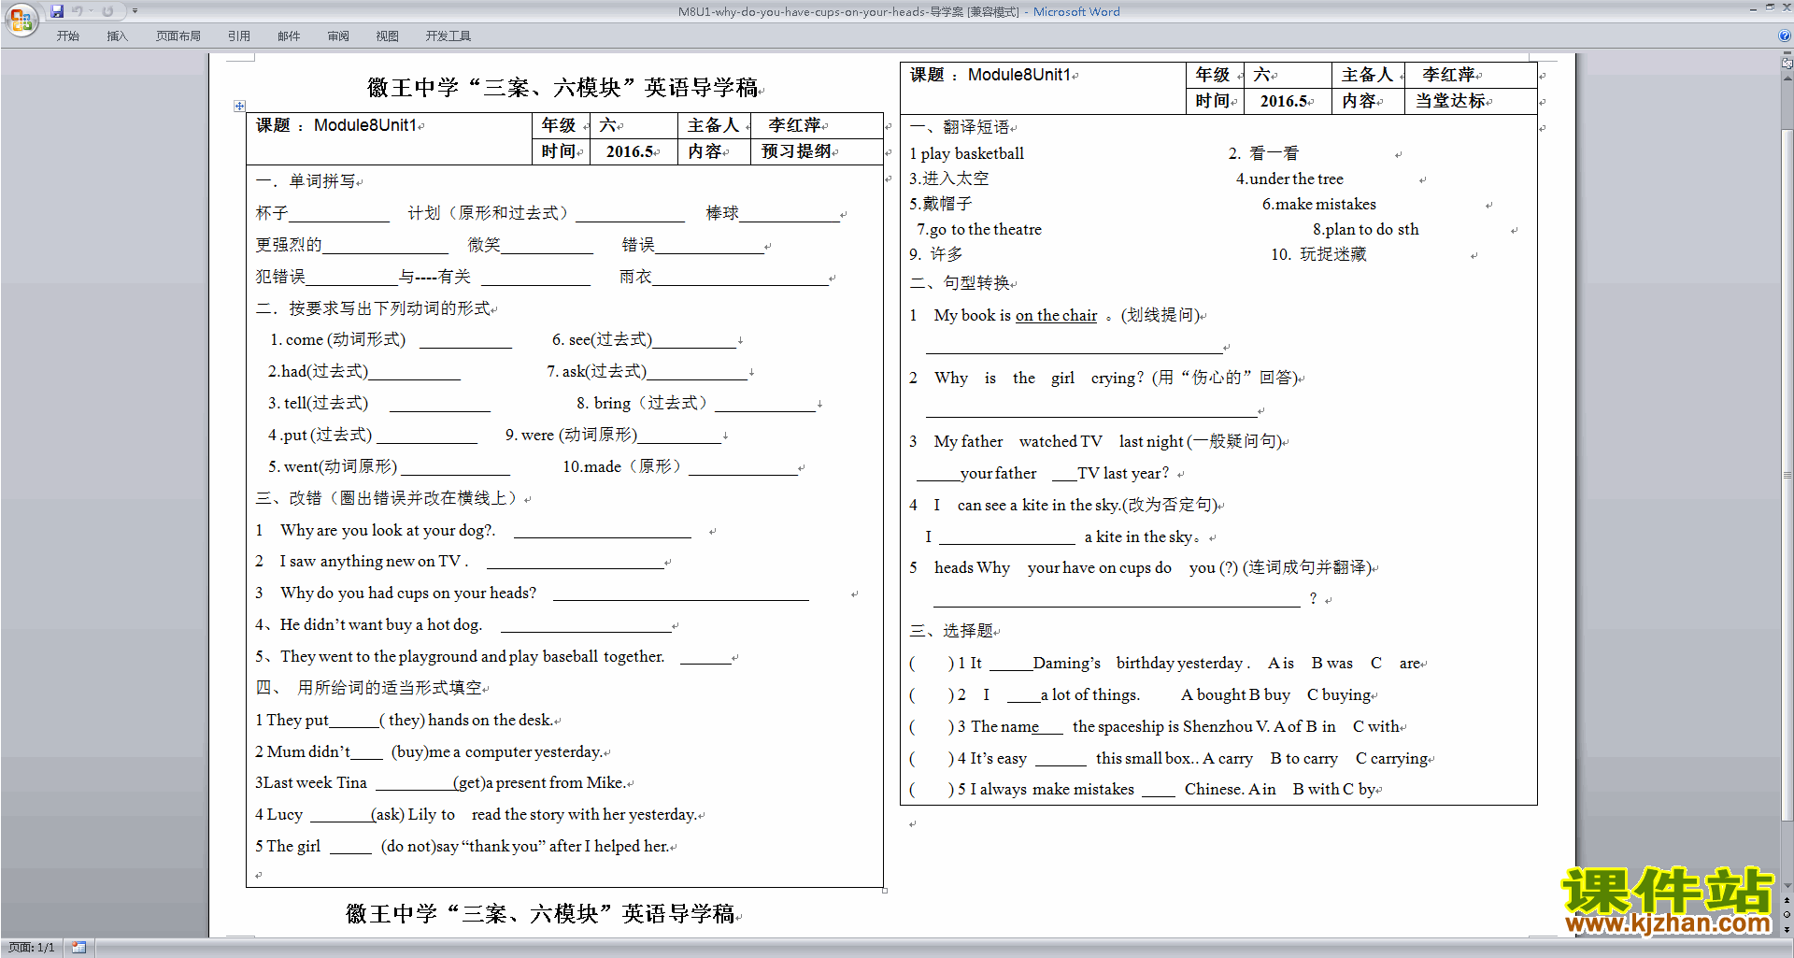Click the phrase 10. 玩捉迷藏

coord(1318,254)
